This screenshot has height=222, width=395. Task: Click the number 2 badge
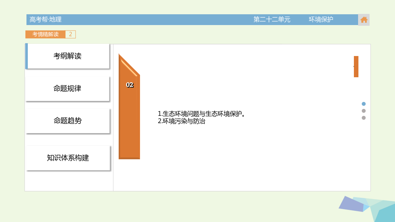[x=70, y=34]
